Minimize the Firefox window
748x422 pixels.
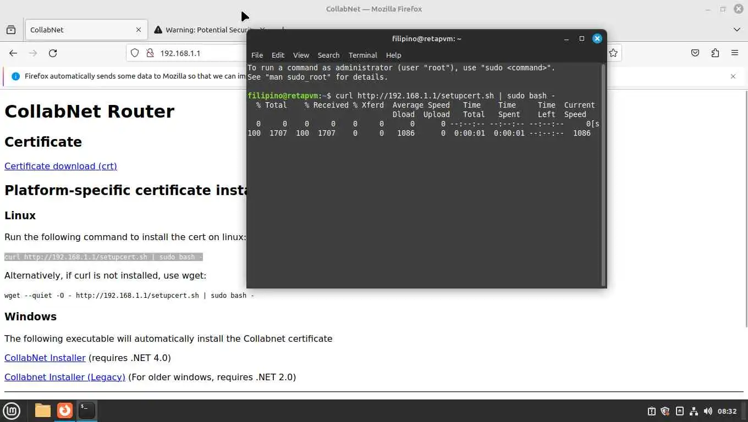click(x=708, y=9)
